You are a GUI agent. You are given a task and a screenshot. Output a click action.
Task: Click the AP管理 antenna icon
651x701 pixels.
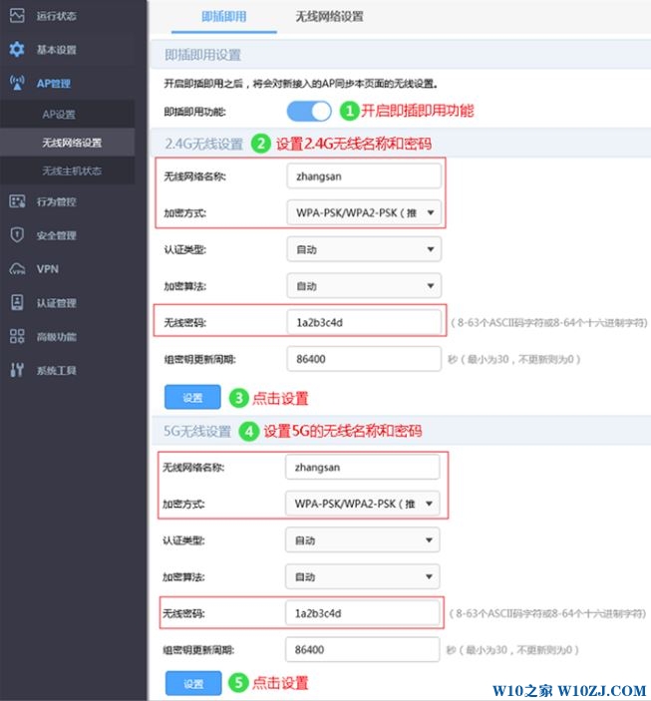17,83
